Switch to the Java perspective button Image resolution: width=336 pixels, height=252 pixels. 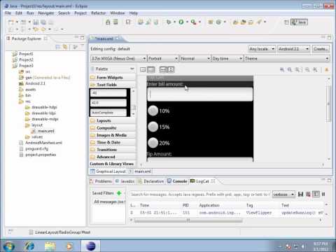coord(299,22)
